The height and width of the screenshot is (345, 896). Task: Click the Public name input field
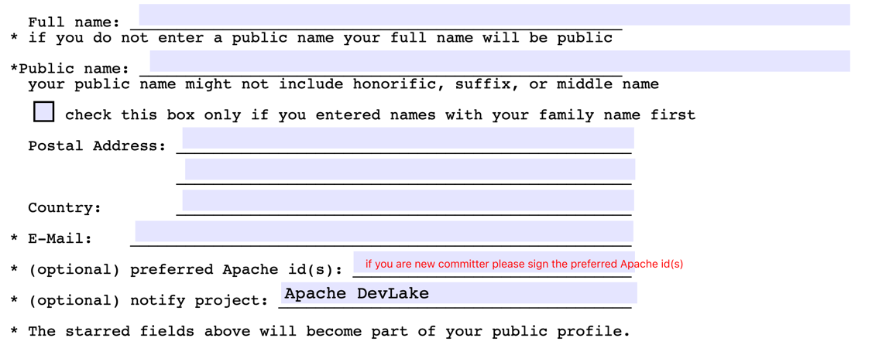point(499,61)
